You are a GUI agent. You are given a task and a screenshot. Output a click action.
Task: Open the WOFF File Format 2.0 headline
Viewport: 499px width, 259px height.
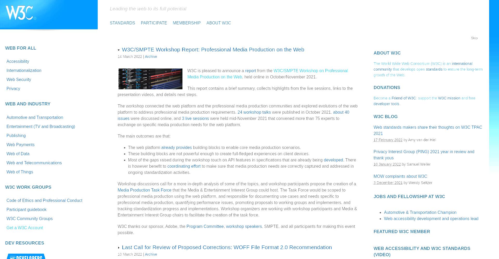pos(227,247)
